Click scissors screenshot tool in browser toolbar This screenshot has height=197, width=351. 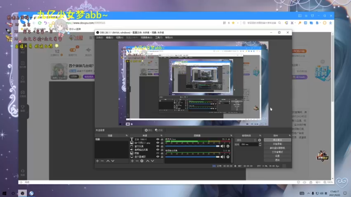[x=292, y=23]
